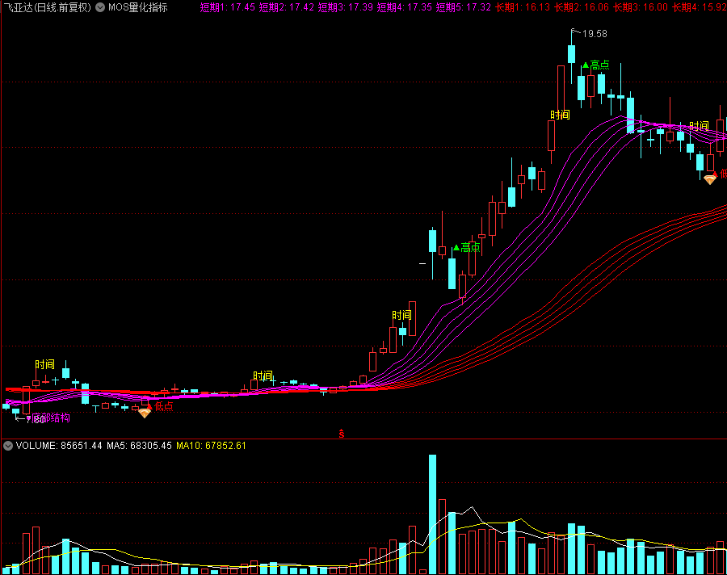This screenshot has height=575, width=727.
Task: Open the dropdown icon beside VOLUME
Action: (8, 446)
